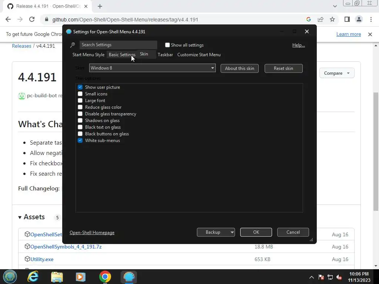Dismiss the Chrome update infobar
This screenshot has width=379, height=284.
[x=370, y=34]
